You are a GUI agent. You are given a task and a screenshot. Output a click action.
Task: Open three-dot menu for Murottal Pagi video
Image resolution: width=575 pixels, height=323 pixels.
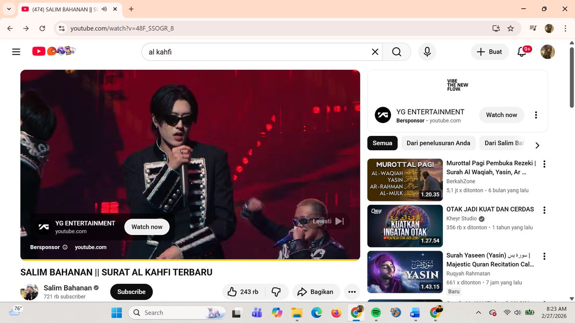tap(544, 164)
